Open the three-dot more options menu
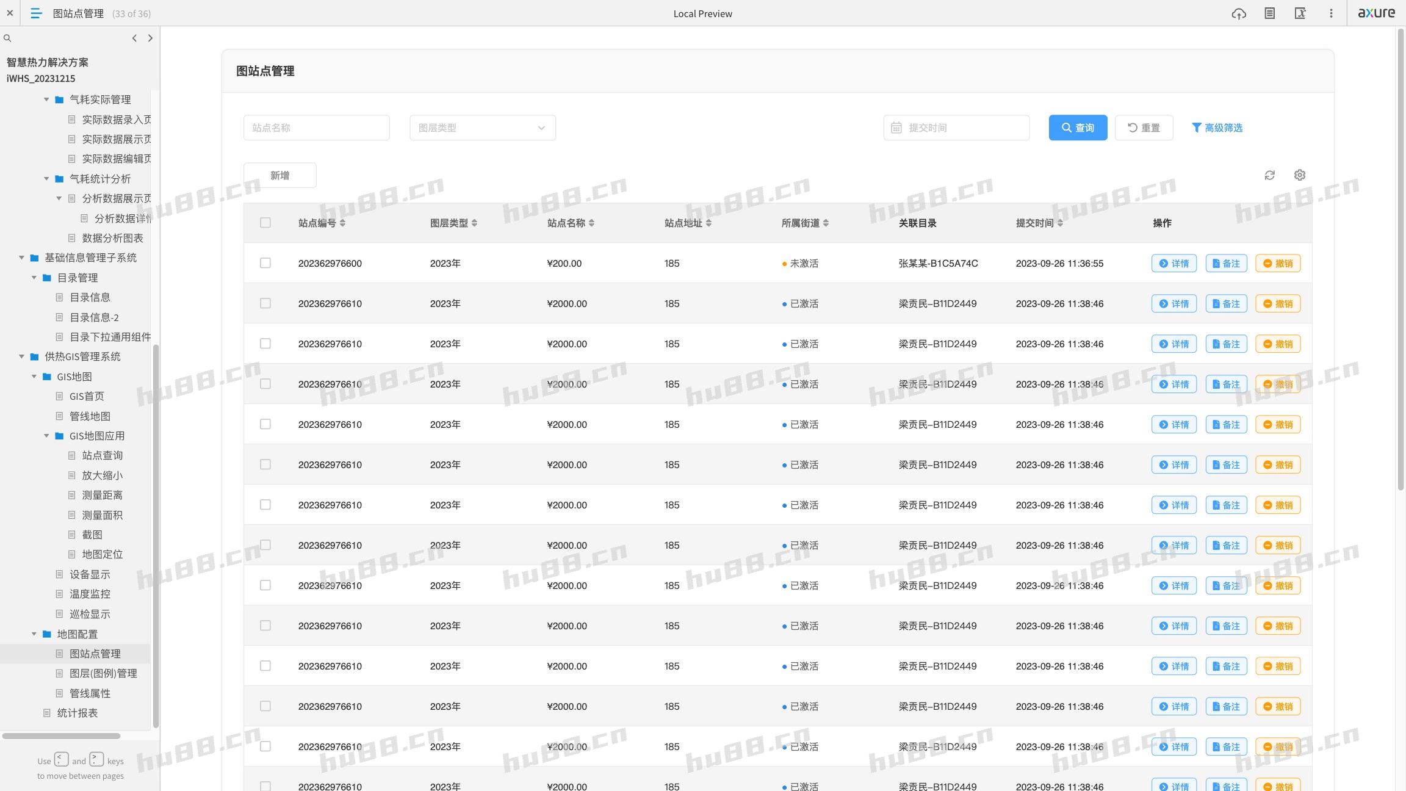This screenshot has height=791, width=1406. (x=1331, y=13)
